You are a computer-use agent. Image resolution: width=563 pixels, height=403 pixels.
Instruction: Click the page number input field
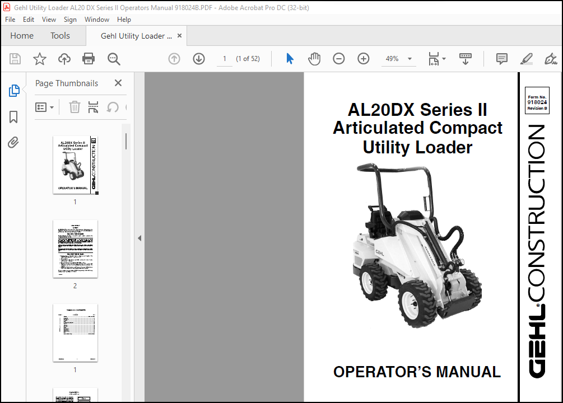[x=225, y=59]
